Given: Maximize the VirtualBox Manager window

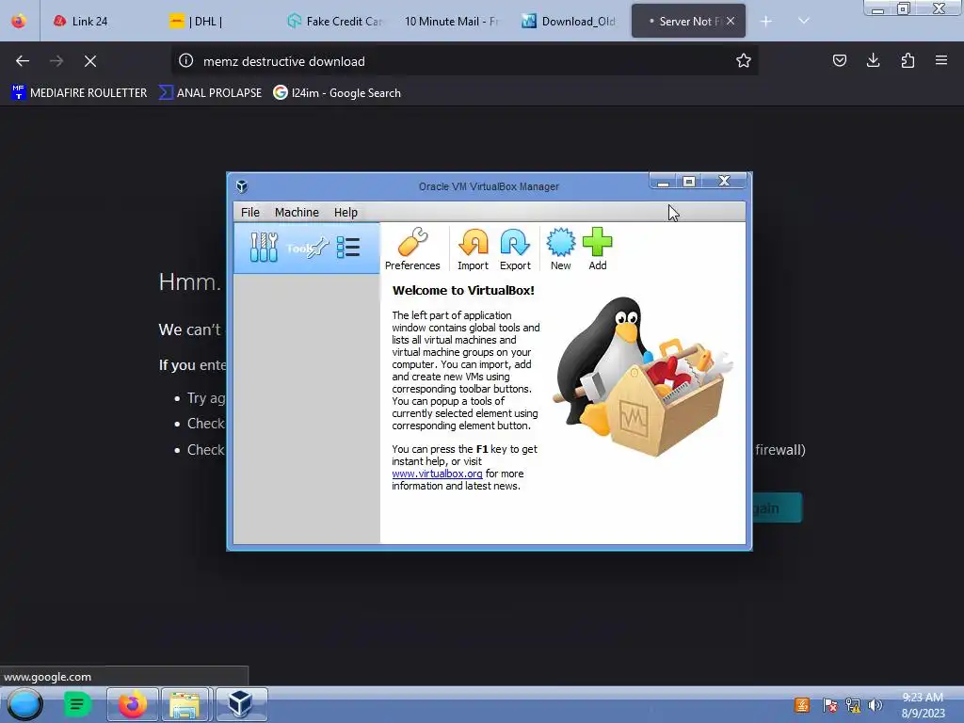Looking at the screenshot, I should (688, 182).
